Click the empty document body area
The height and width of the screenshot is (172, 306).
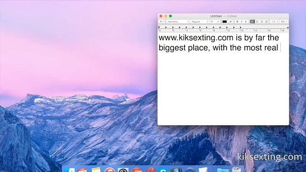tap(223, 89)
